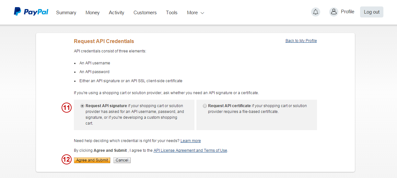Click the PayPal logo
The width and height of the screenshot is (397, 178).
coord(31,12)
